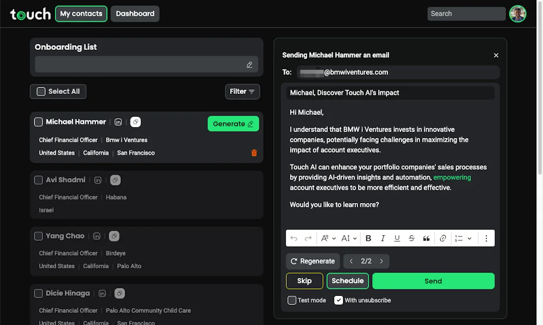Uncheck the With unsubscribe option

(338, 300)
